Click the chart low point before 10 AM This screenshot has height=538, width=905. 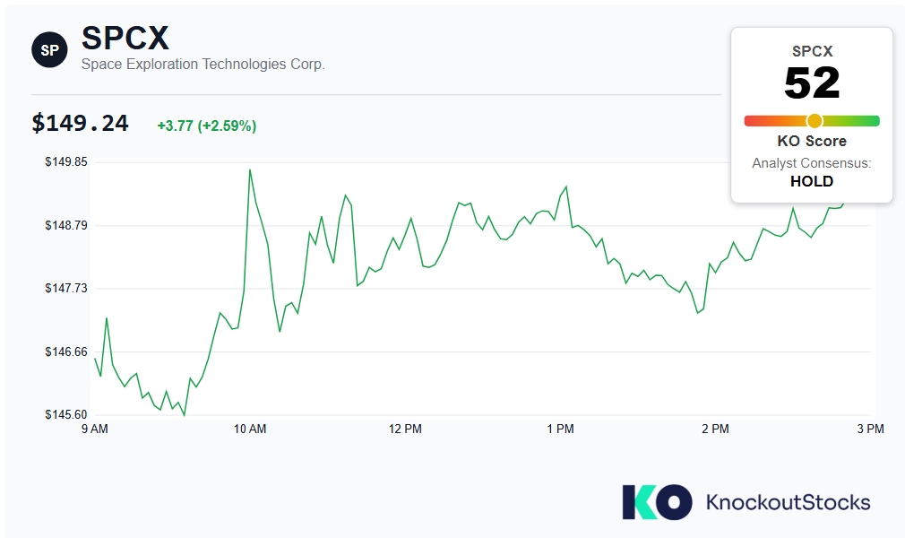184,415
